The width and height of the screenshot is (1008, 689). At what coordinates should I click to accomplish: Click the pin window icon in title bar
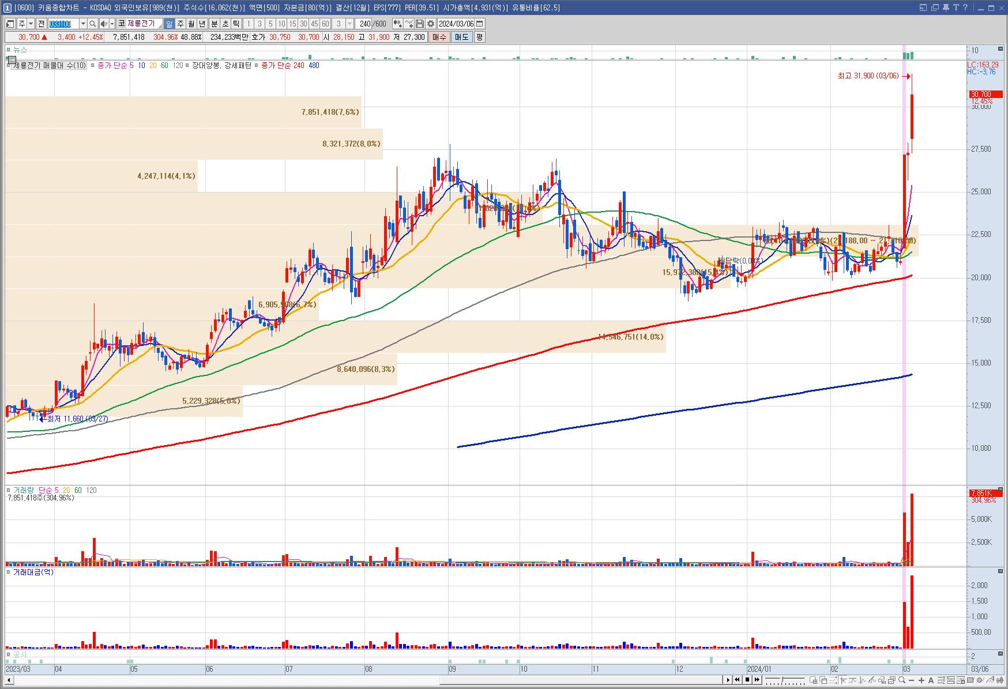pyautogui.click(x=946, y=7)
